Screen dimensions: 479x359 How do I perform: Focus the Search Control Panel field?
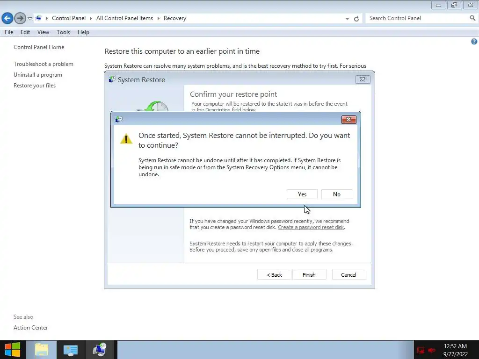(x=417, y=18)
